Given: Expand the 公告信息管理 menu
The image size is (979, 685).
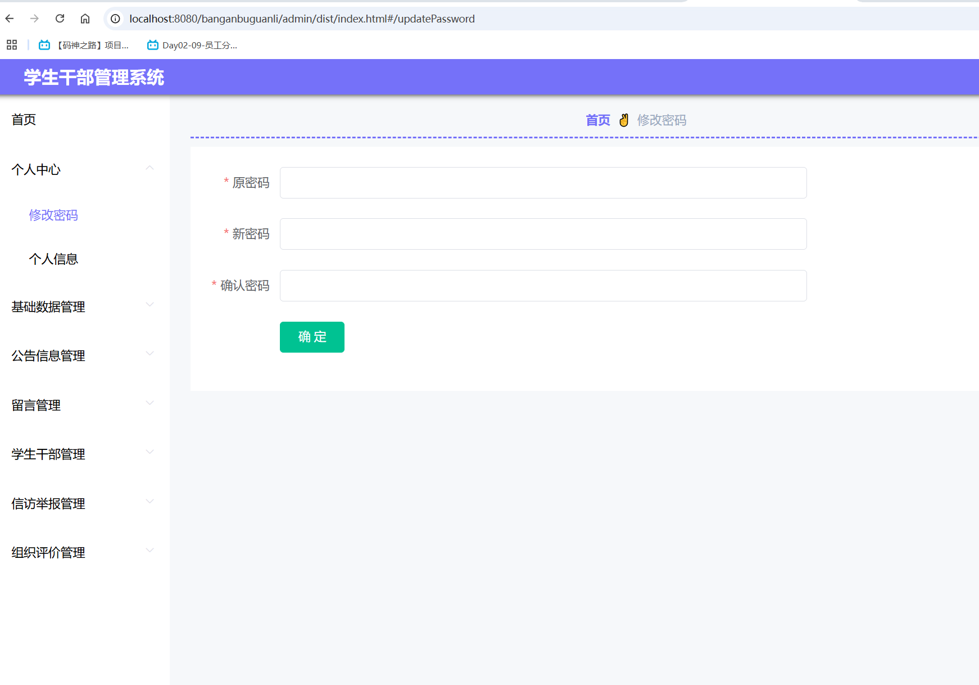Looking at the screenshot, I should pyautogui.click(x=84, y=355).
